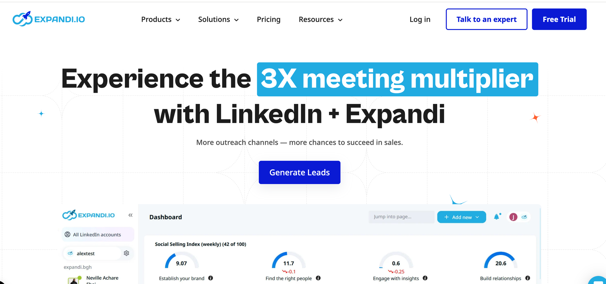Expand the Products dropdown menu
This screenshot has height=284, width=606.
[161, 19]
